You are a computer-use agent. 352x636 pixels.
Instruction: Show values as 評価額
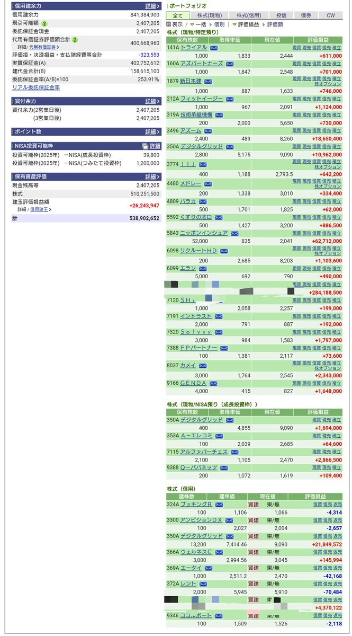click(x=275, y=24)
